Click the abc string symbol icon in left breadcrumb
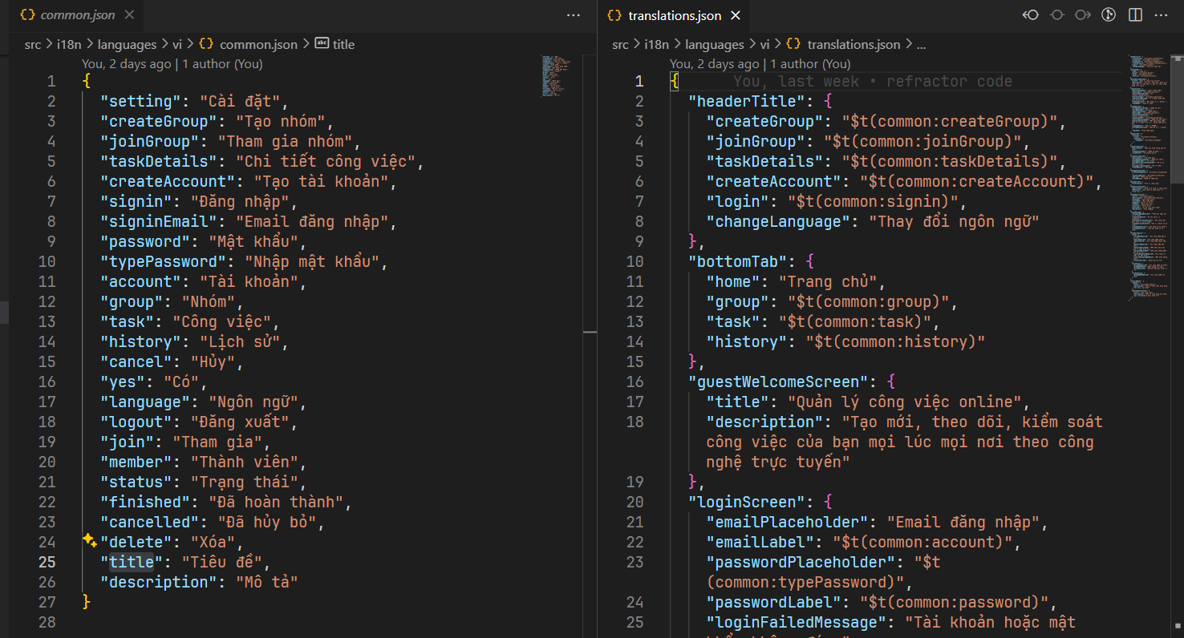This screenshot has height=638, width=1184. 322,44
